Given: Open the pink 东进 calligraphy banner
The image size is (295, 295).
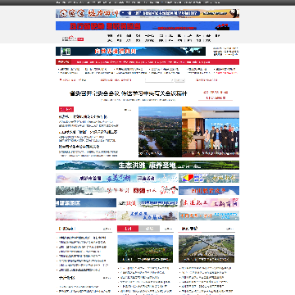Looking at the screenshot, I should pyautogui.click(x=209, y=203).
